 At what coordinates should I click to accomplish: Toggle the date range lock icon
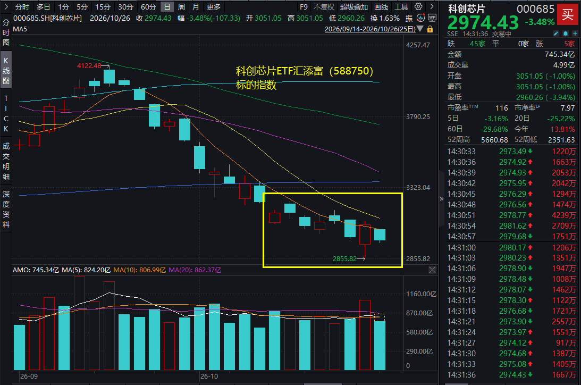[x=430, y=29]
